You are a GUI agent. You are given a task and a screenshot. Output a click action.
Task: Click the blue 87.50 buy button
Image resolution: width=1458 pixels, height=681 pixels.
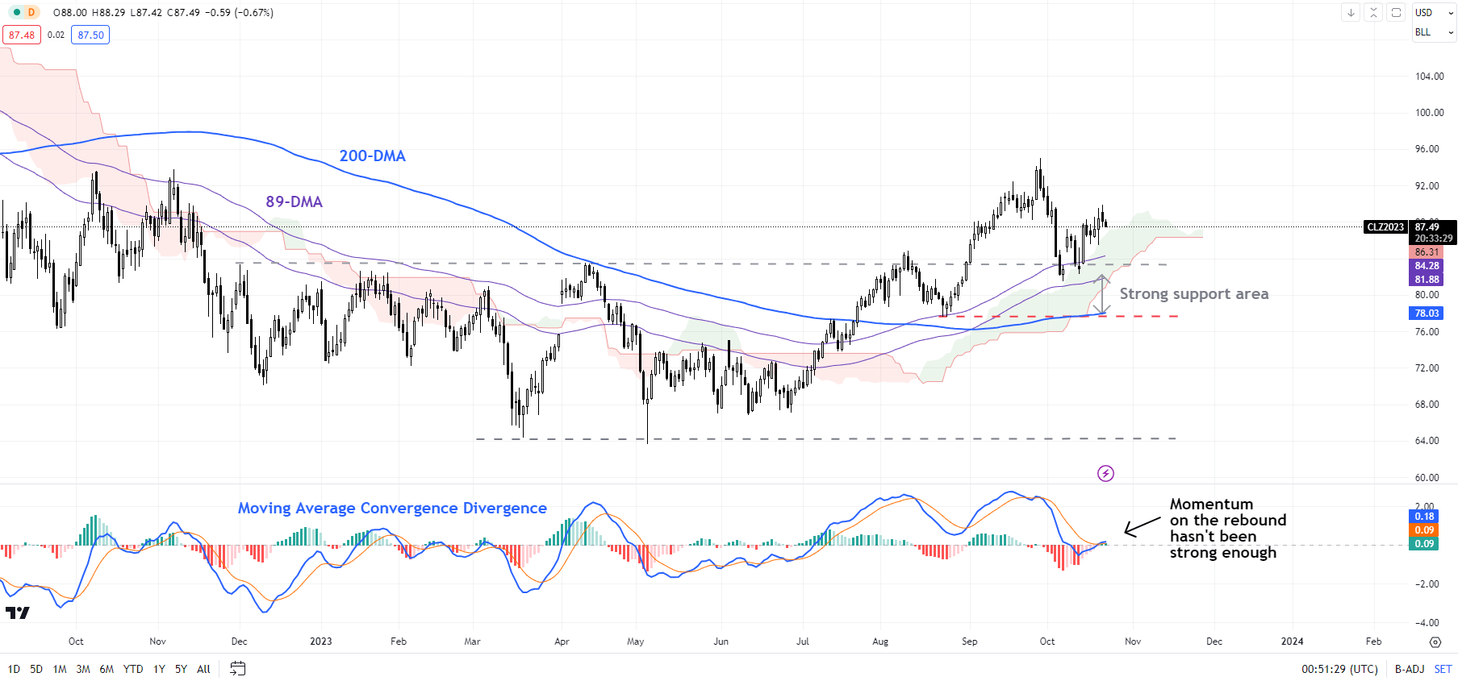pos(90,35)
